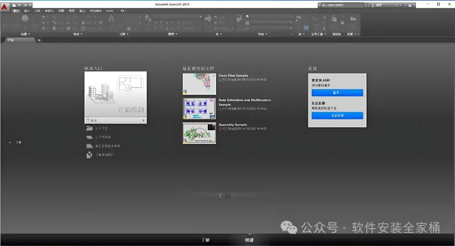Open the Assembly Sample thumbnail
The image size is (455, 246).
[x=199, y=133]
